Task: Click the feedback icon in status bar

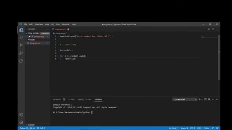Action: [x=213, y=128]
